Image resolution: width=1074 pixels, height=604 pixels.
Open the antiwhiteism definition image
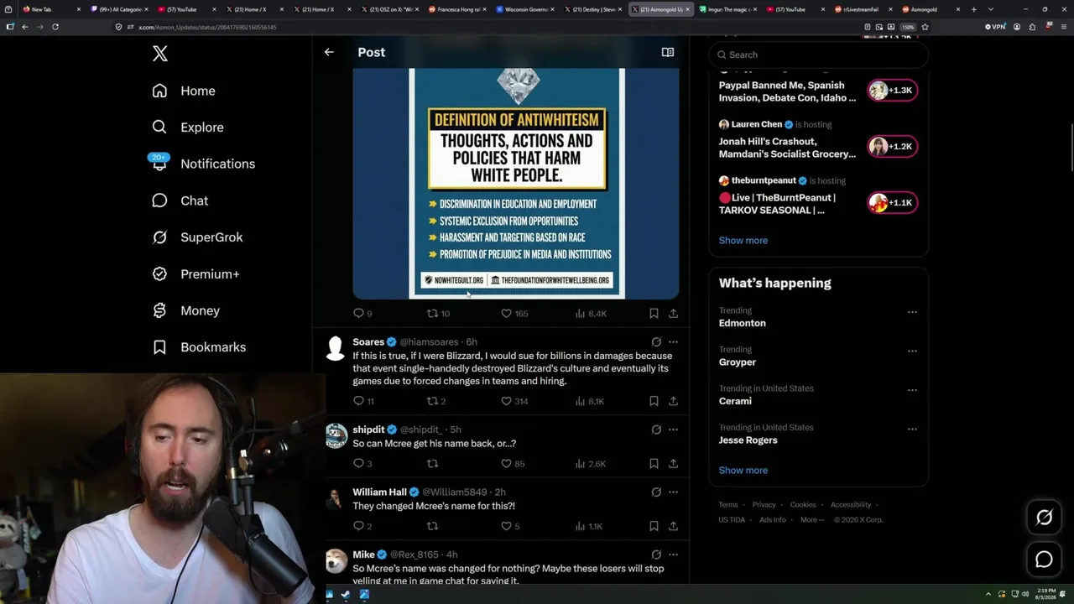pyautogui.click(x=516, y=184)
